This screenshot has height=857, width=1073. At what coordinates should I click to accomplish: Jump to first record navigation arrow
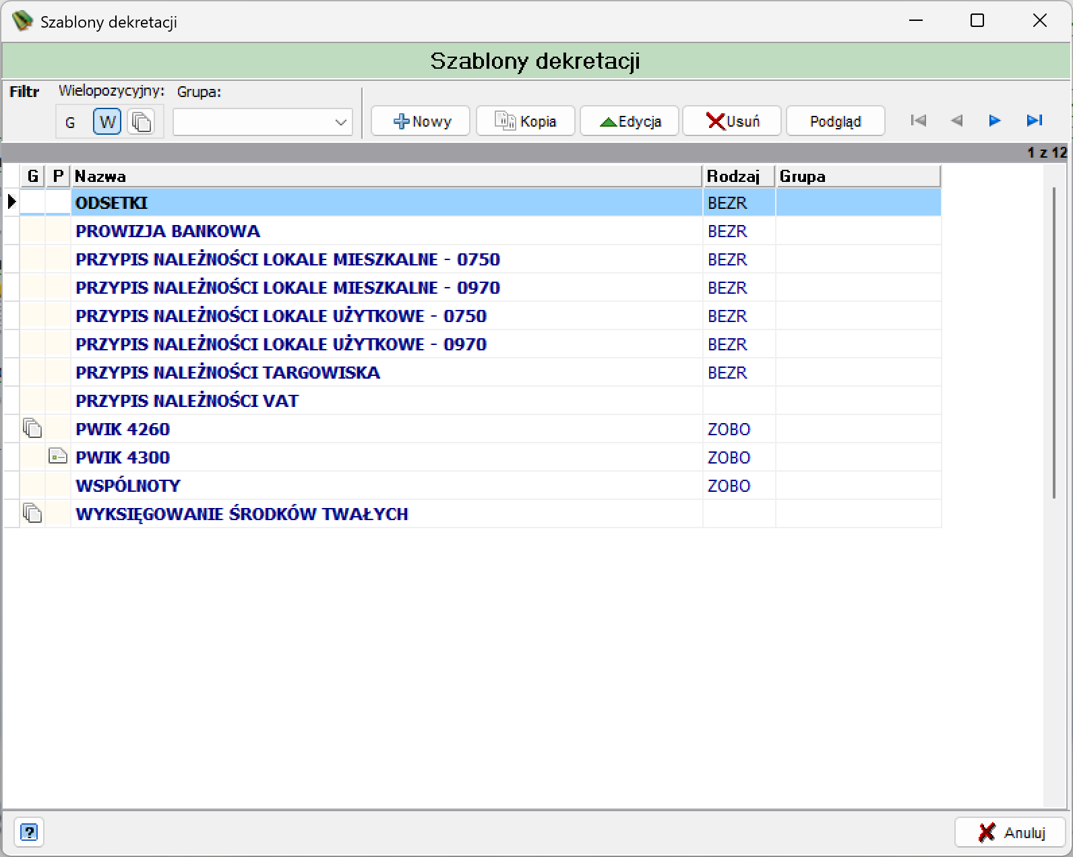pos(918,121)
